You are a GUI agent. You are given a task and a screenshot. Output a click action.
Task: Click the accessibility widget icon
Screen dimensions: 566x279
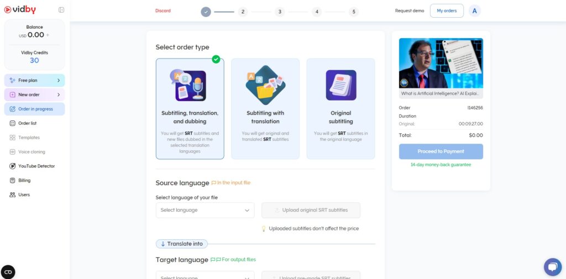8,272
